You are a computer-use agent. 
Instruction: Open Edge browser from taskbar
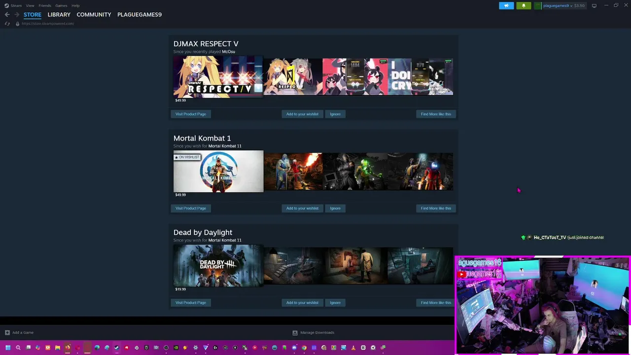(97, 348)
